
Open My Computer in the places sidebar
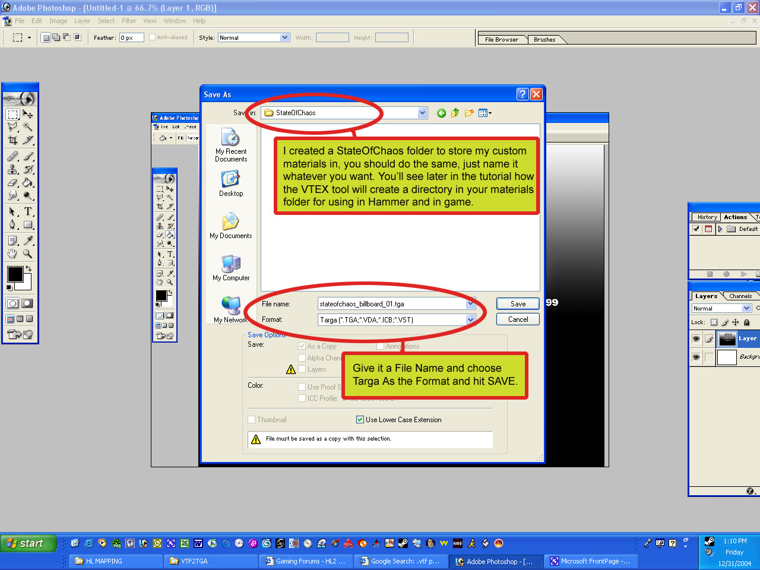point(231,268)
